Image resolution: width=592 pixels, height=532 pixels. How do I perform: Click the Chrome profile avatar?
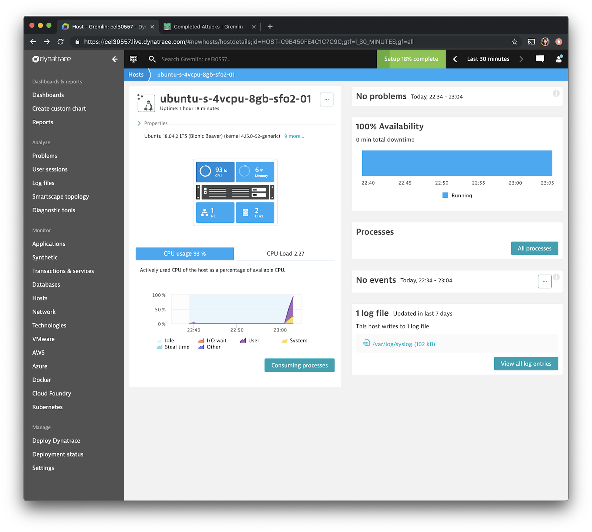click(x=545, y=42)
